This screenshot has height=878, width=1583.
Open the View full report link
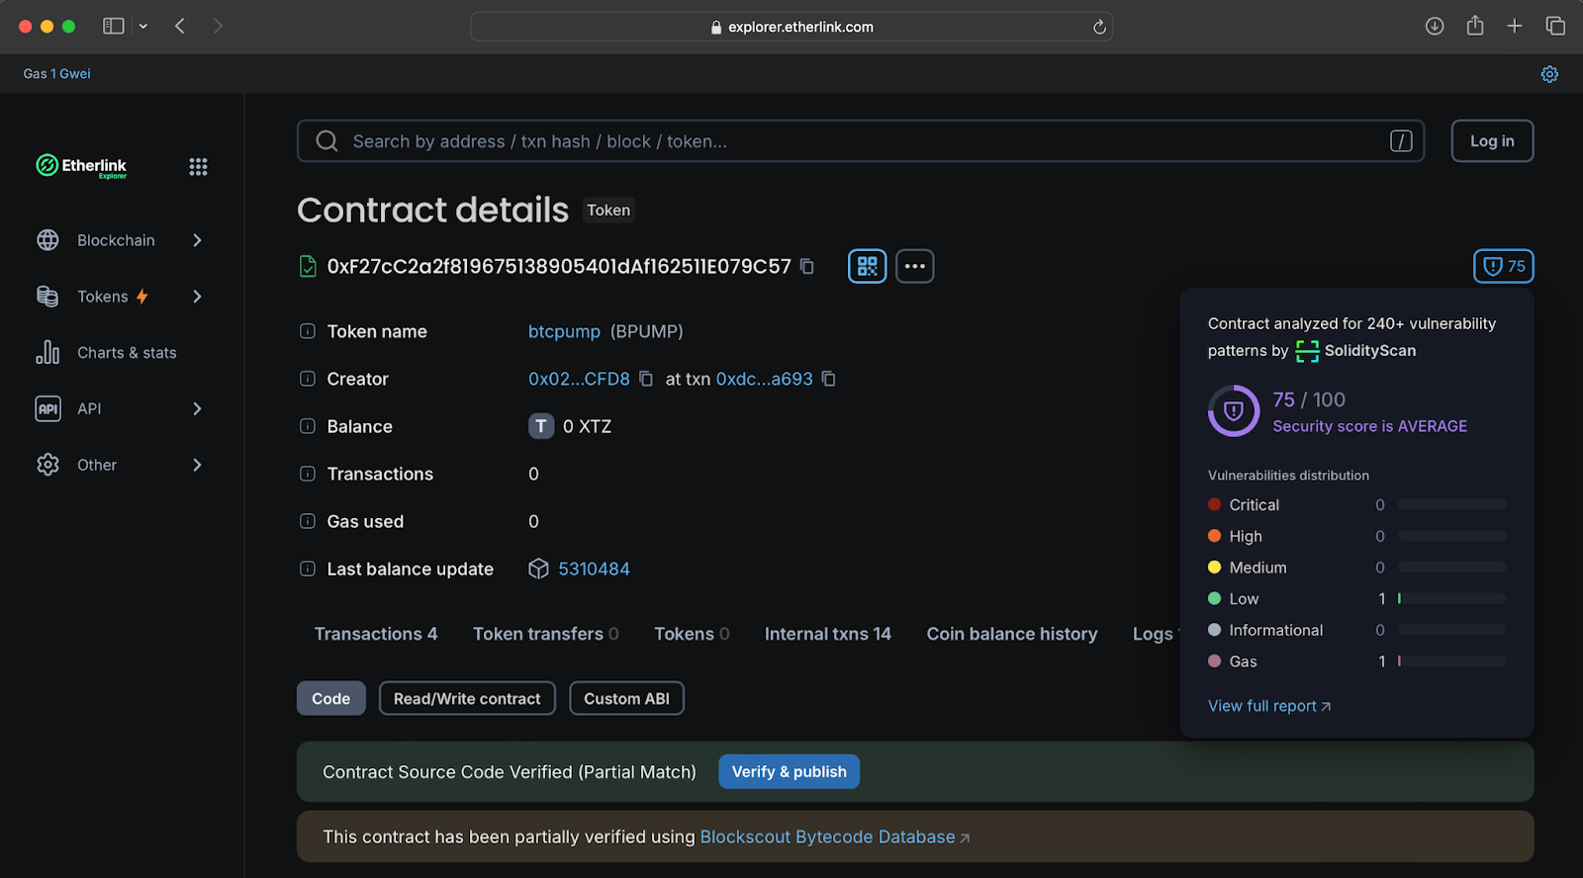pyautogui.click(x=1268, y=706)
